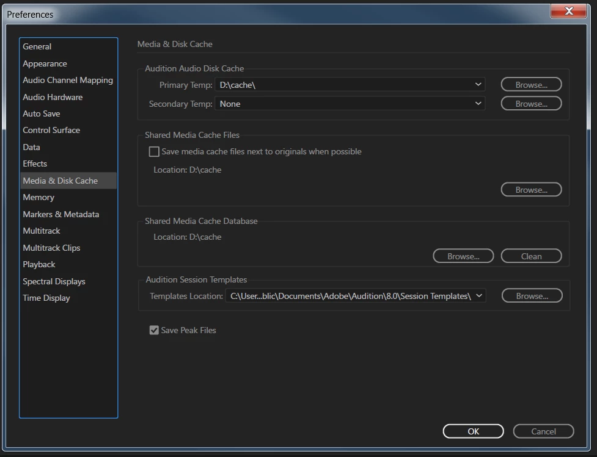Click the Media & Disk Cache heading
The width and height of the screenshot is (597, 457).
(x=175, y=44)
